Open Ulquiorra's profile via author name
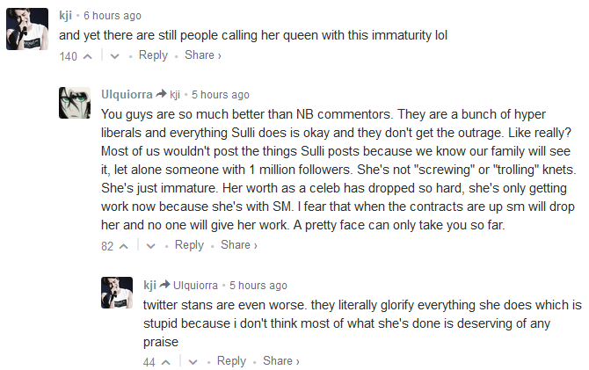This screenshot has width=589, height=370. [x=127, y=94]
